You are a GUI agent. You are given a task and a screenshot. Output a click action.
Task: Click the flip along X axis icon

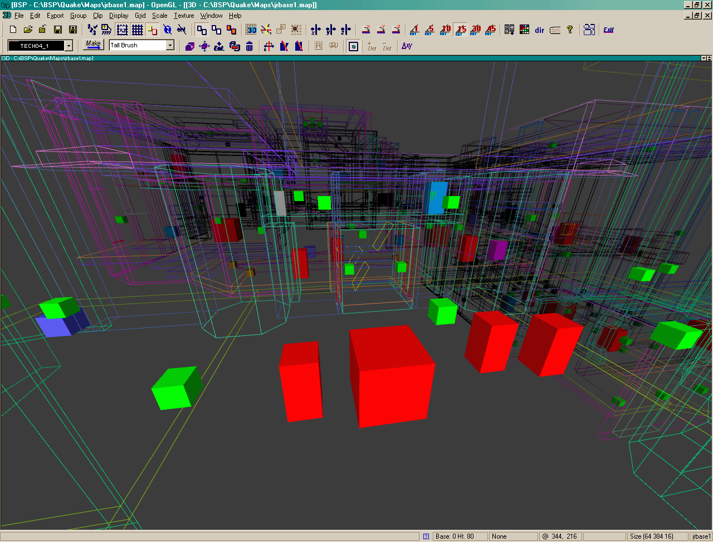pos(316,30)
